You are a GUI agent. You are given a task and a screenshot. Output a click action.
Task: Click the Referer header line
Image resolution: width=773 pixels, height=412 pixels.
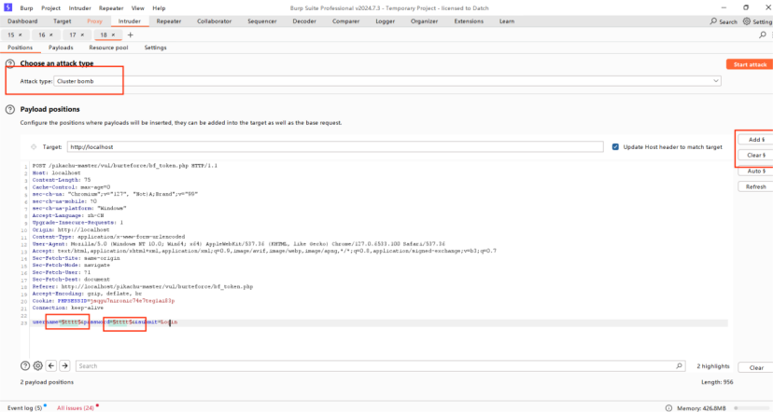[x=143, y=286]
